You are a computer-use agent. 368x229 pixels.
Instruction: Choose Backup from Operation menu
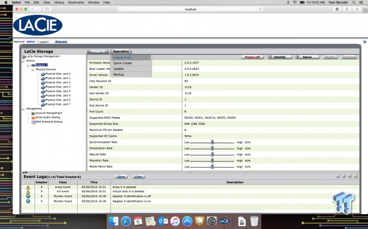(x=131, y=75)
